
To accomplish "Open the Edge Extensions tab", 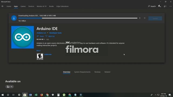I will 62,6.
